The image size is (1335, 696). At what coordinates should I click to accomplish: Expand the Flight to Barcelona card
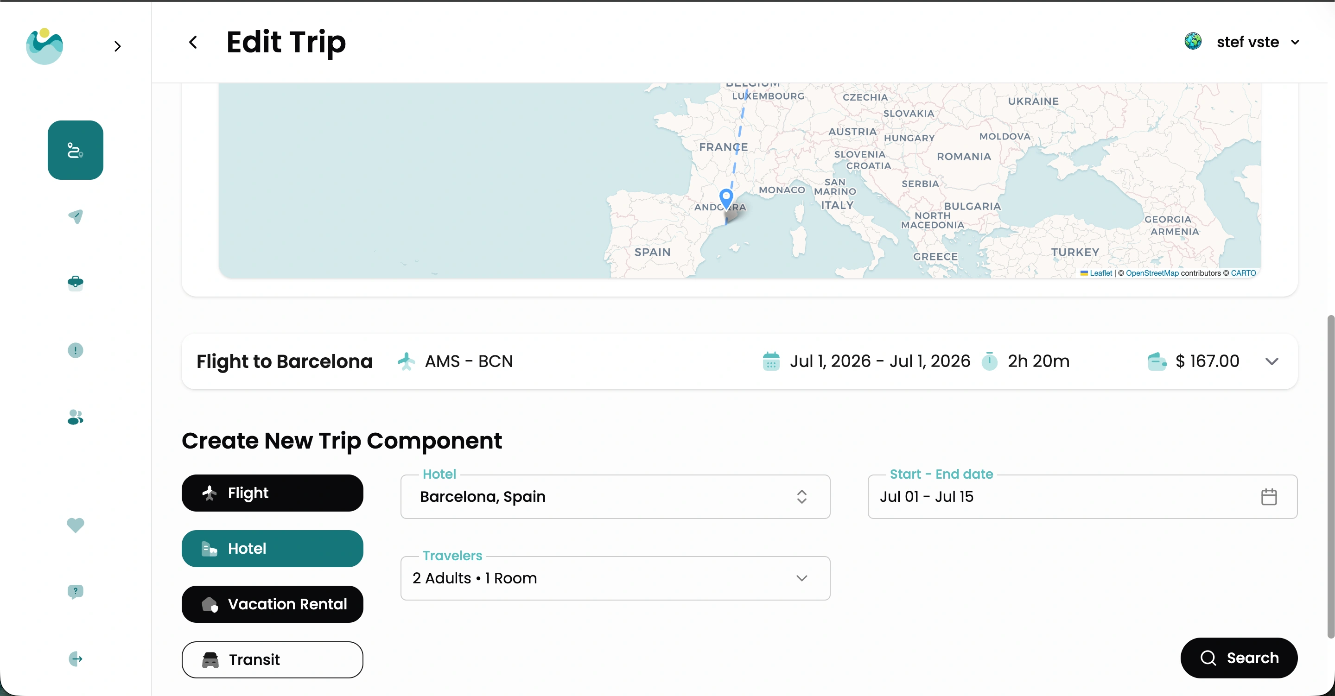1272,361
